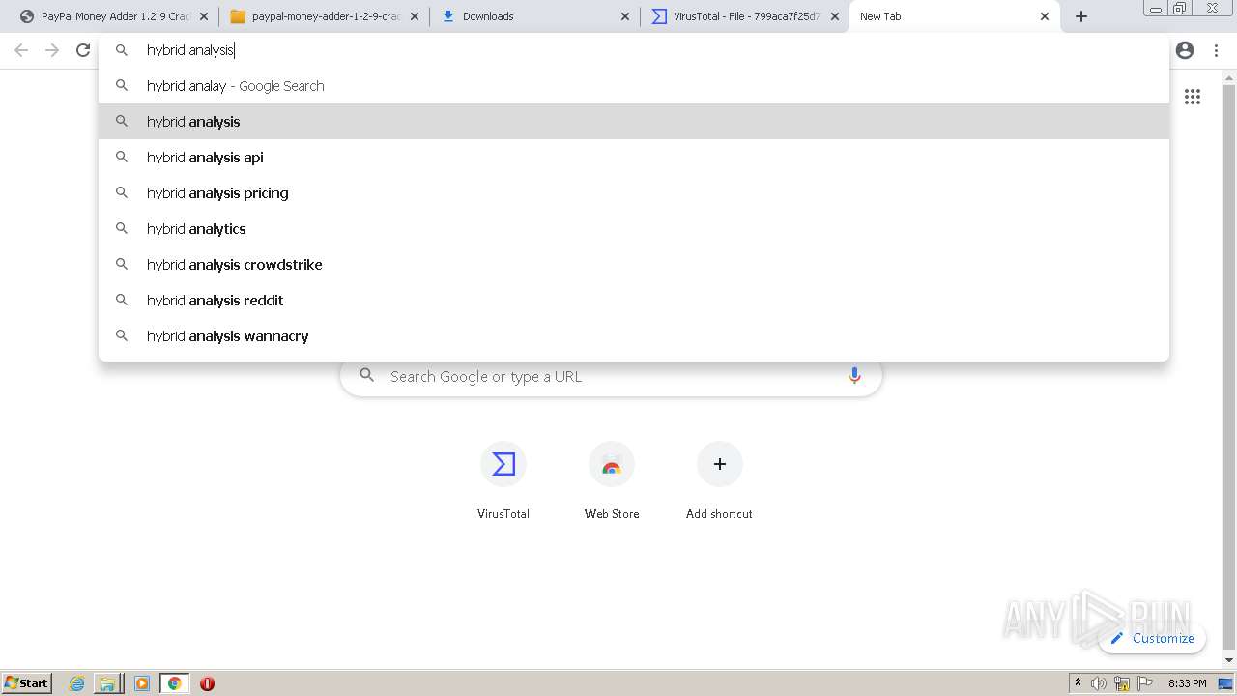Select the 'hybrid analytics' suggestion

pos(634,229)
